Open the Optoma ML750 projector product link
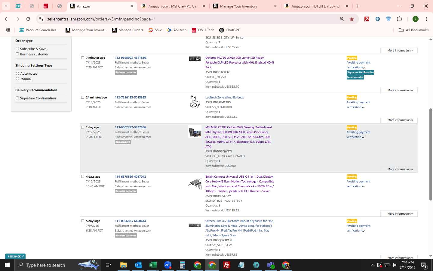 click(x=240, y=62)
